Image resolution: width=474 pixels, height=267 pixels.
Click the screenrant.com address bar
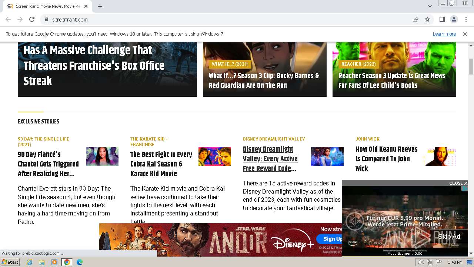(x=226, y=19)
